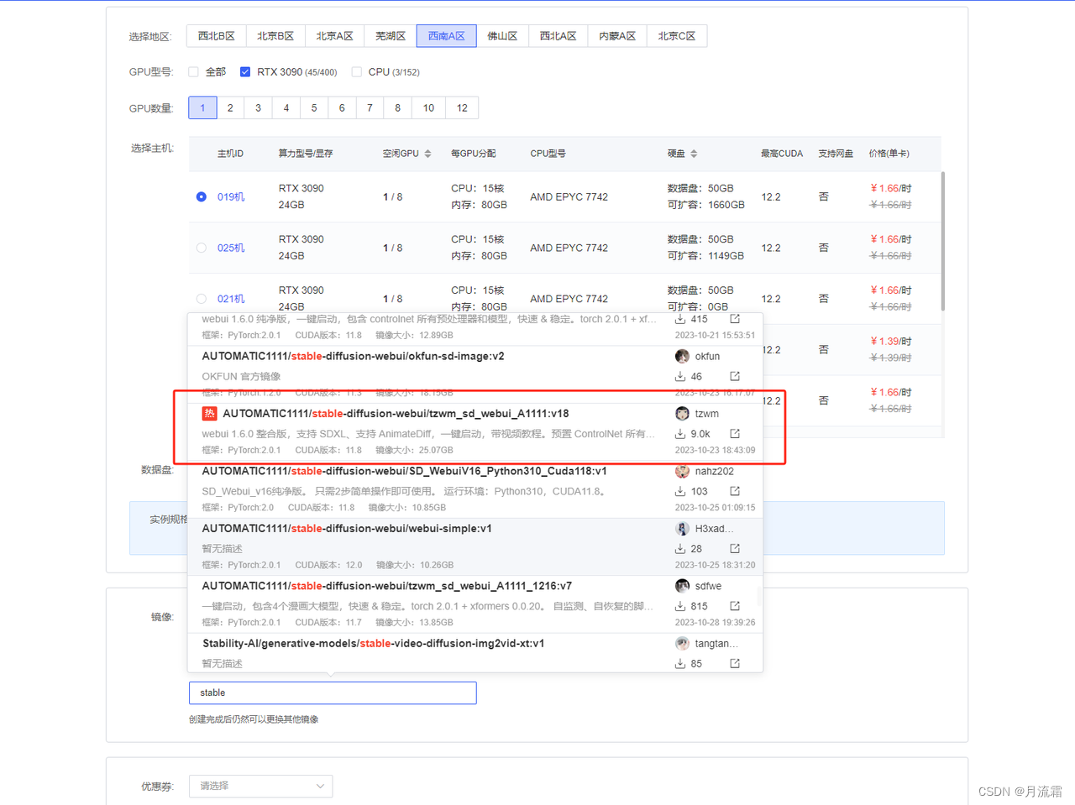This screenshot has height=805, width=1075.
Task: Click download icon beside count 28
Action: 680,548
